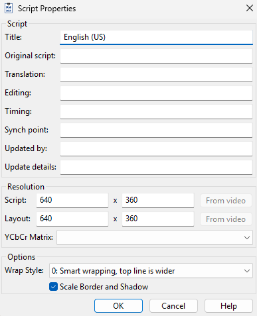Click the Editing text field
This screenshot has height=316, width=257.
(156, 93)
